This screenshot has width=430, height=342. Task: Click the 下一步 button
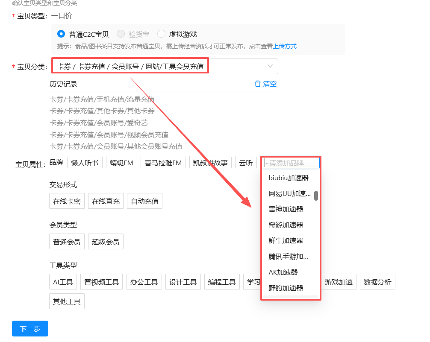pos(29,328)
